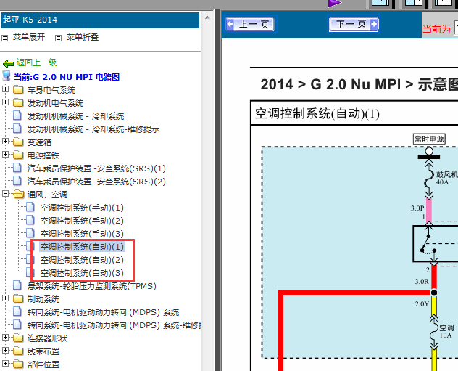458x371 pixels.
Task: Click 菜单折叠 to collapse all menus
Action: click(83, 37)
